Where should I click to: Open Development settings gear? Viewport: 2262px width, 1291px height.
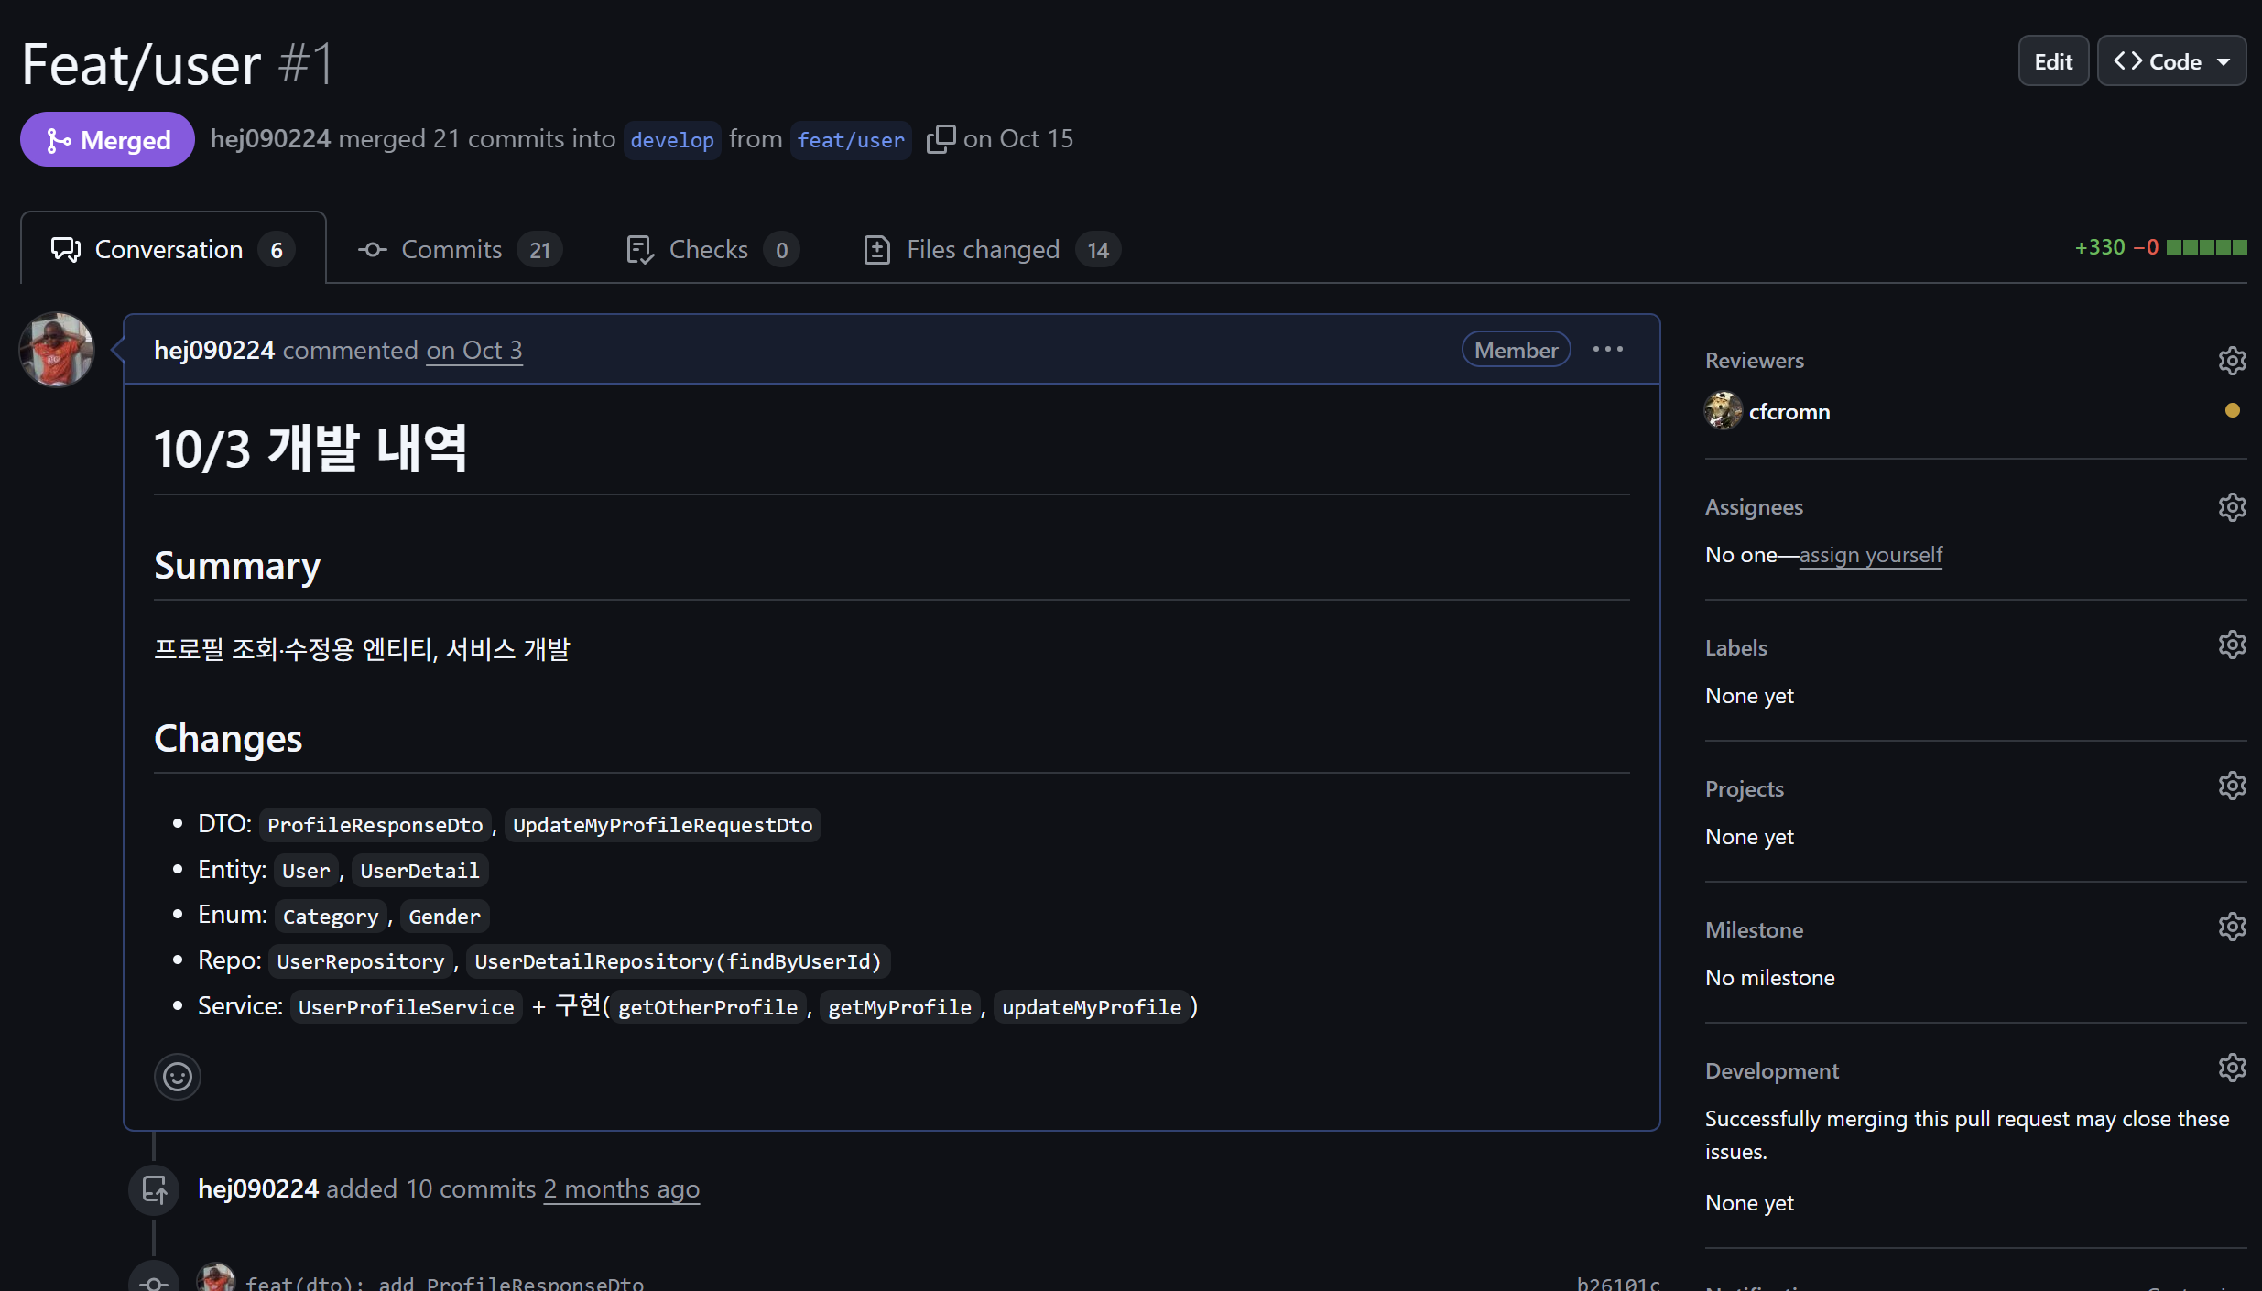[x=2232, y=1069]
